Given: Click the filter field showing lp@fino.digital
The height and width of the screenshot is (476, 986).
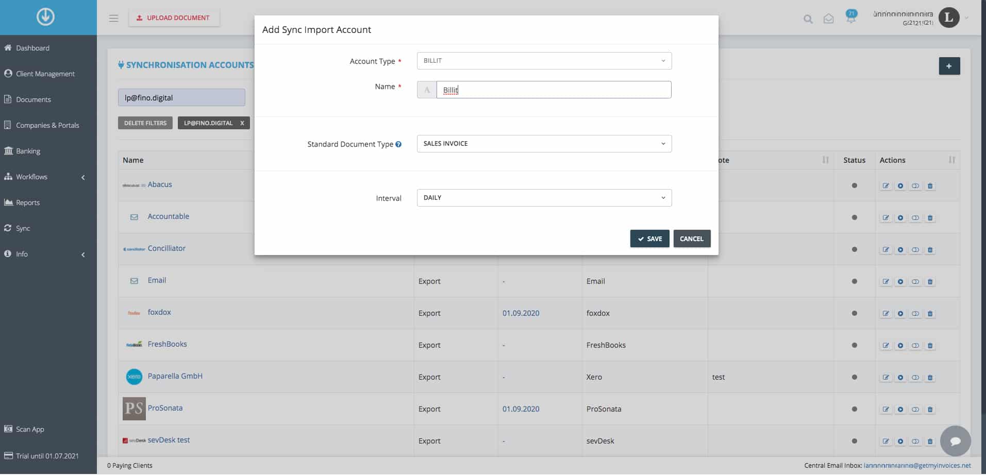Looking at the screenshot, I should coord(181,97).
